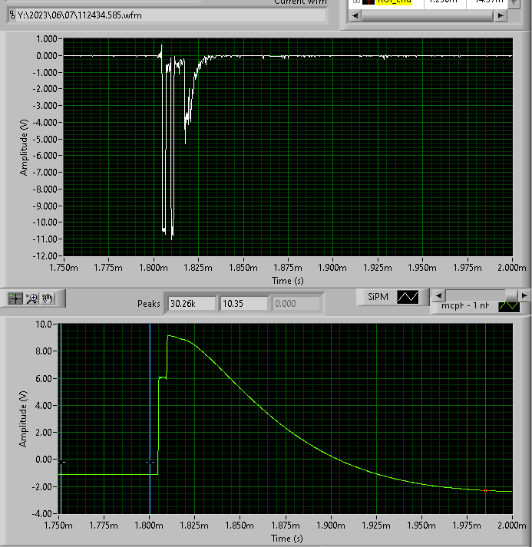Click lower graph Time (s) axis label

[287, 539]
